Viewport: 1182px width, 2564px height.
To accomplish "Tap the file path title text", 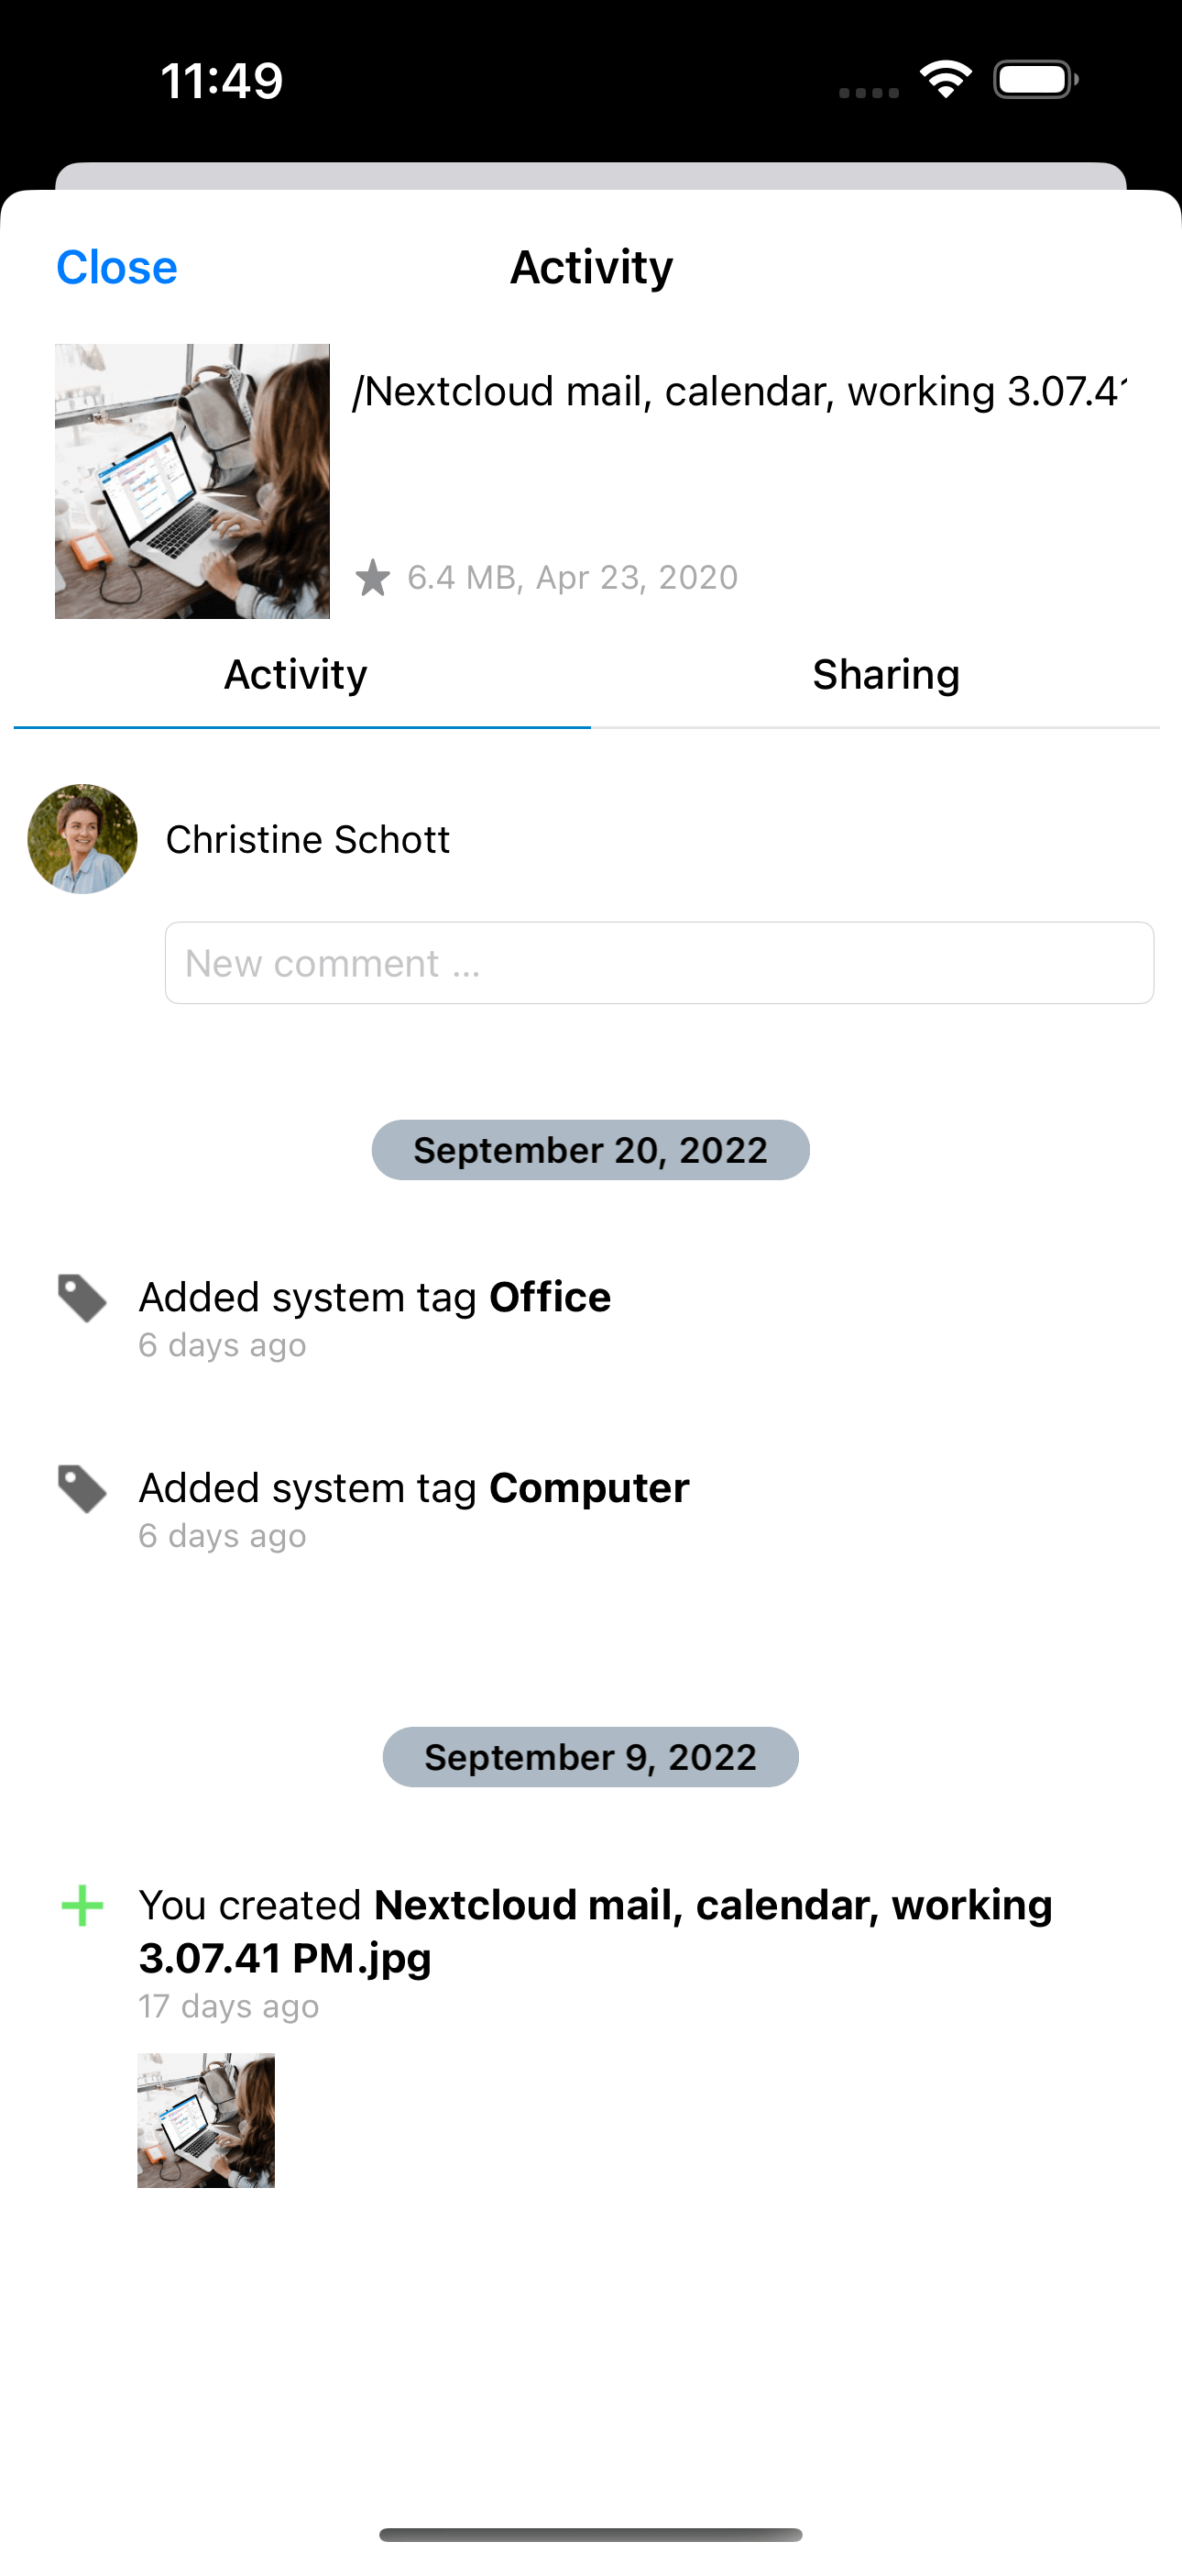I will click(x=740, y=392).
